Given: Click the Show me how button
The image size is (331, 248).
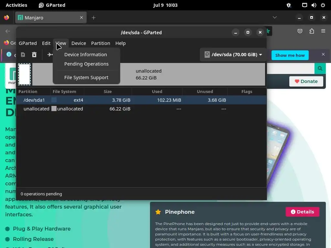Looking at the screenshot, I should pos(290,55).
